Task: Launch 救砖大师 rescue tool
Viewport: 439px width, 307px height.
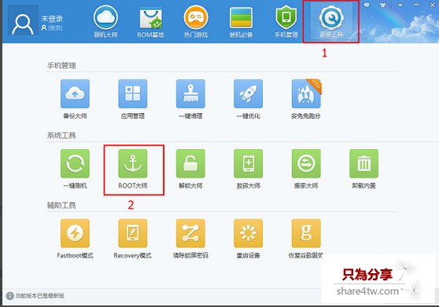Action: 249,169
